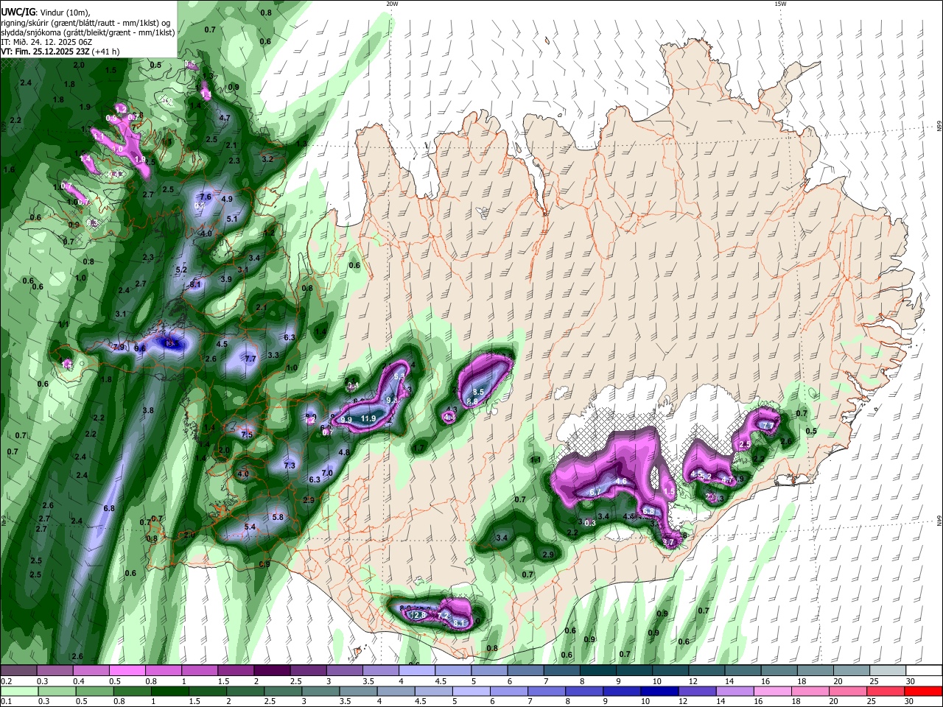Click the precipitation value '3.2'
The image size is (943, 707).
coord(268,159)
